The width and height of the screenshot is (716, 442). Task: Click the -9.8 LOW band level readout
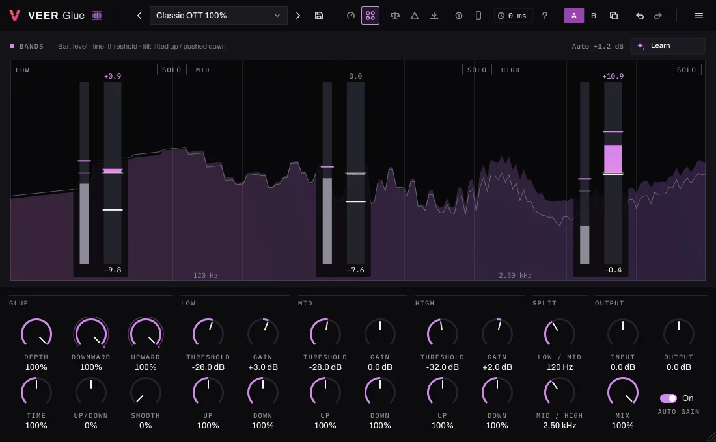tap(113, 270)
